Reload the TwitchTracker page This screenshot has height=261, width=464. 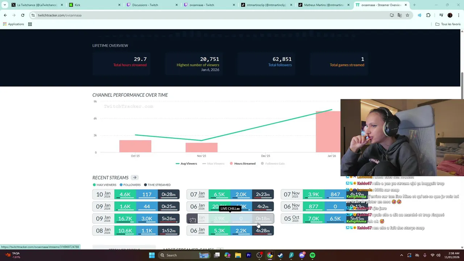tap(22, 15)
